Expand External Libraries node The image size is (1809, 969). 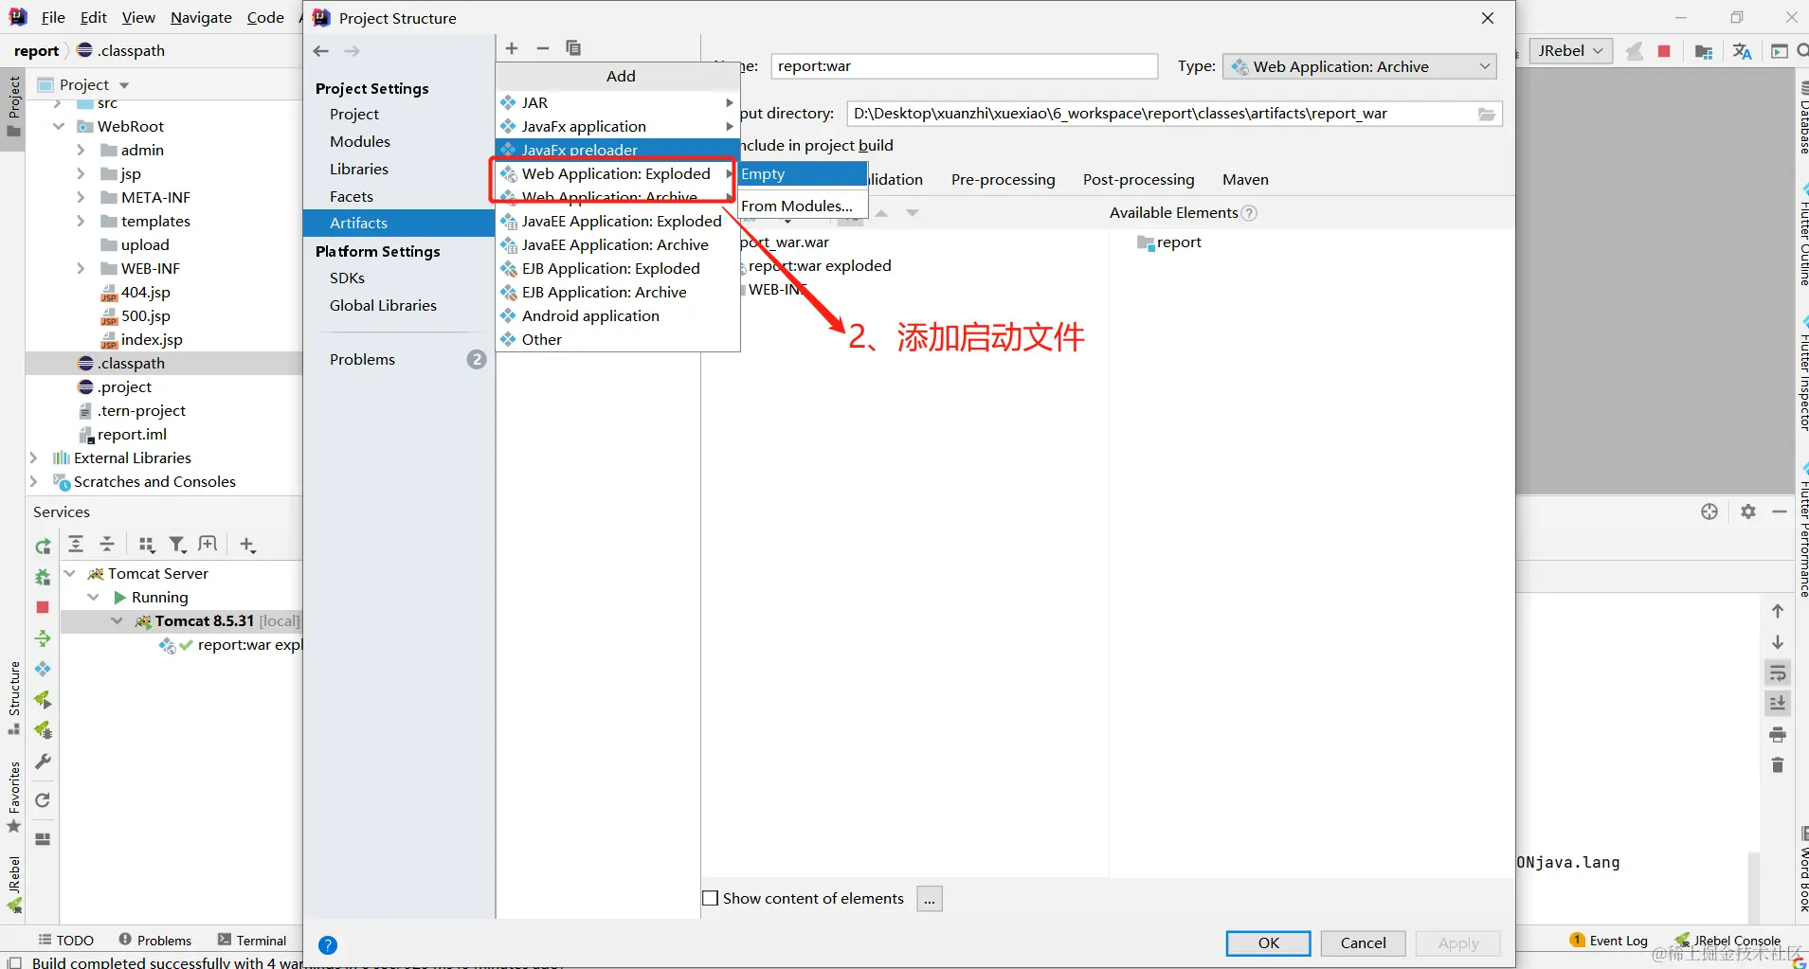pos(34,458)
